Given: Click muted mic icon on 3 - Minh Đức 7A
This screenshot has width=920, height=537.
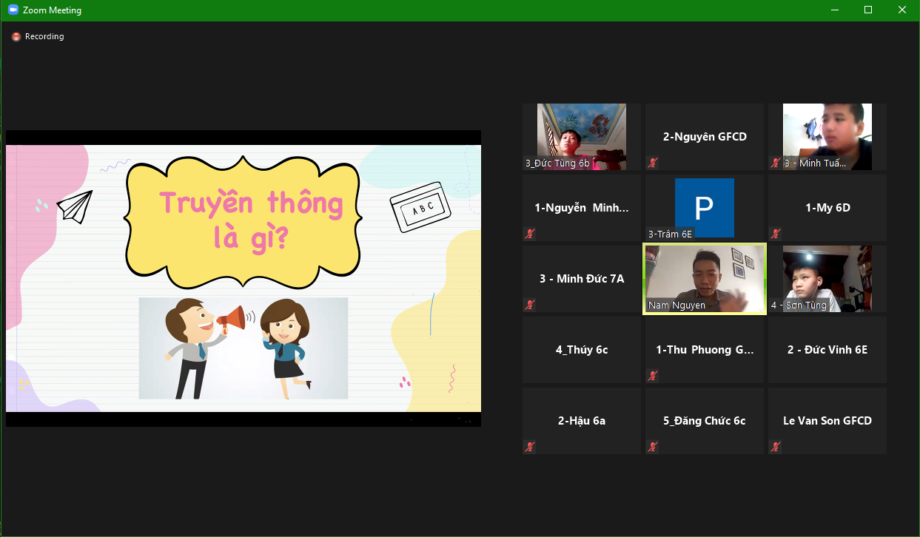Looking at the screenshot, I should (x=530, y=305).
